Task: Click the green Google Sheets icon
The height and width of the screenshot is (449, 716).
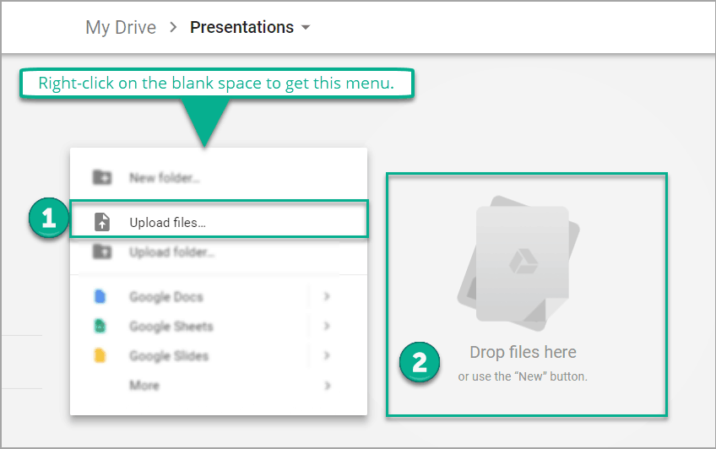Action: 100,327
